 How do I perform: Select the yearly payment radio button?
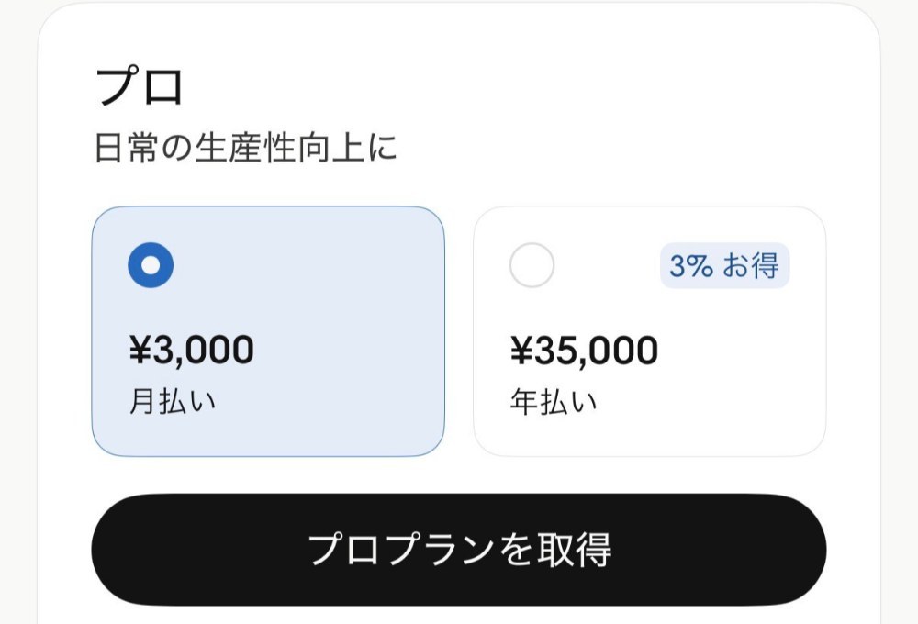(x=532, y=265)
